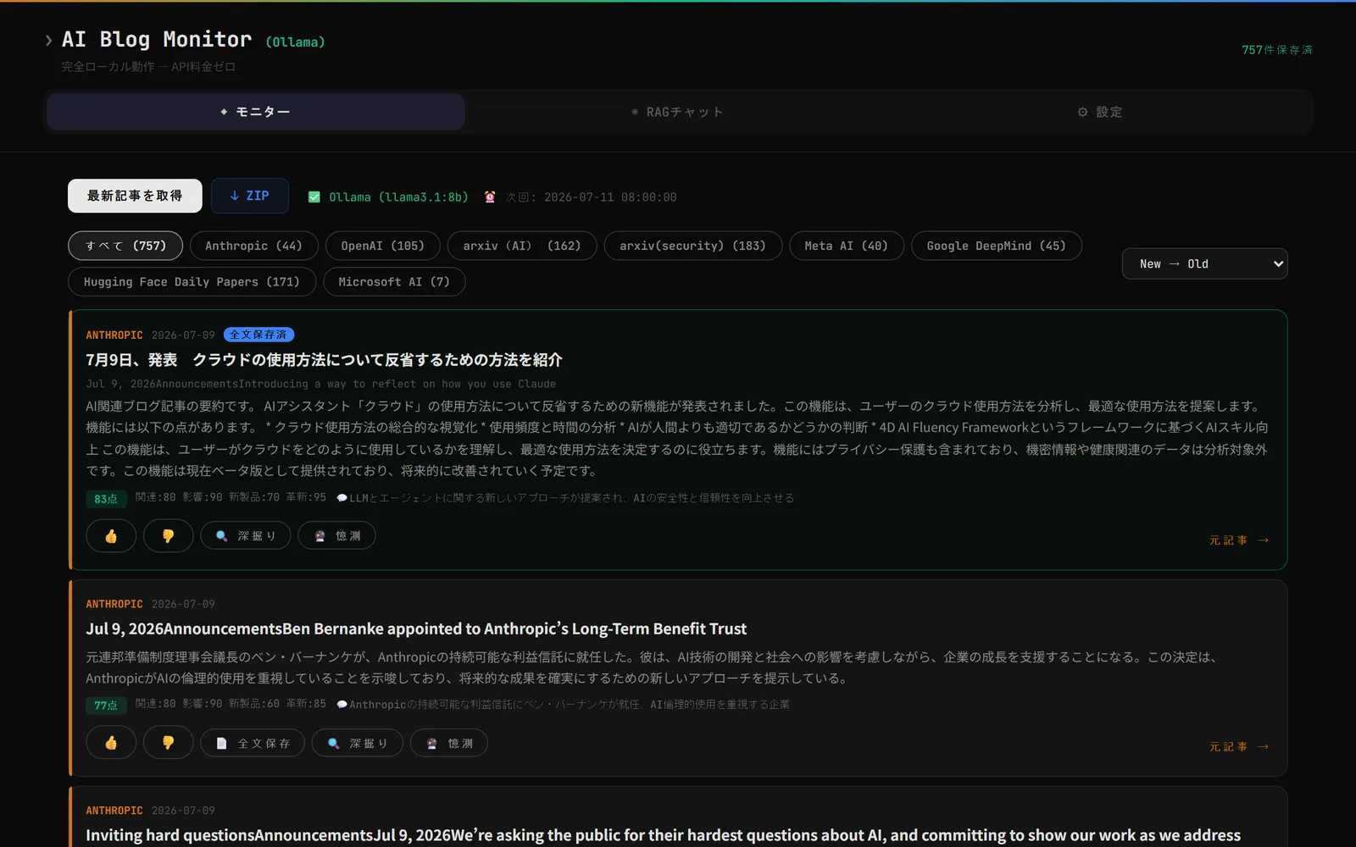Image resolution: width=1356 pixels, height=847 pixels.
Task: Open 元記事 link of the Bernanke article
Action: coord(1239,747)
